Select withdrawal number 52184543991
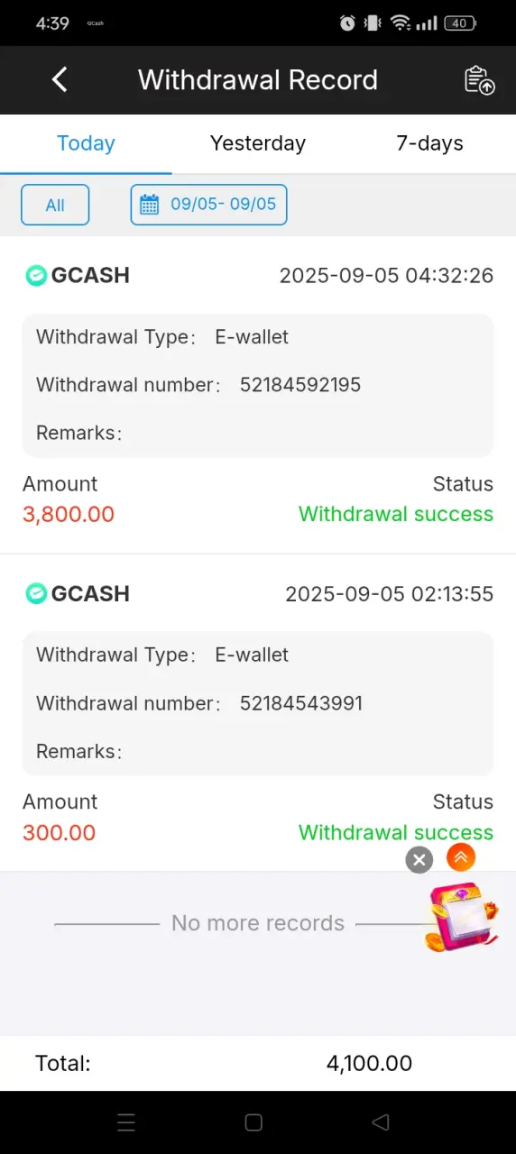The height and width of the screenshot is (1154, 516). tap(301, 703)
